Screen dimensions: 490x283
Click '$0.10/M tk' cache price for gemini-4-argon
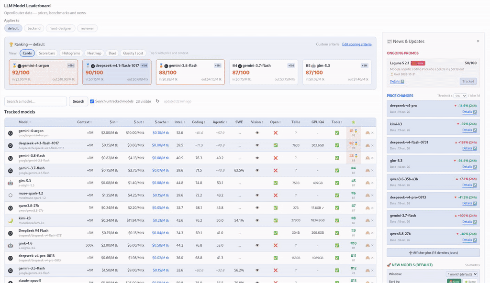point(161,133)
